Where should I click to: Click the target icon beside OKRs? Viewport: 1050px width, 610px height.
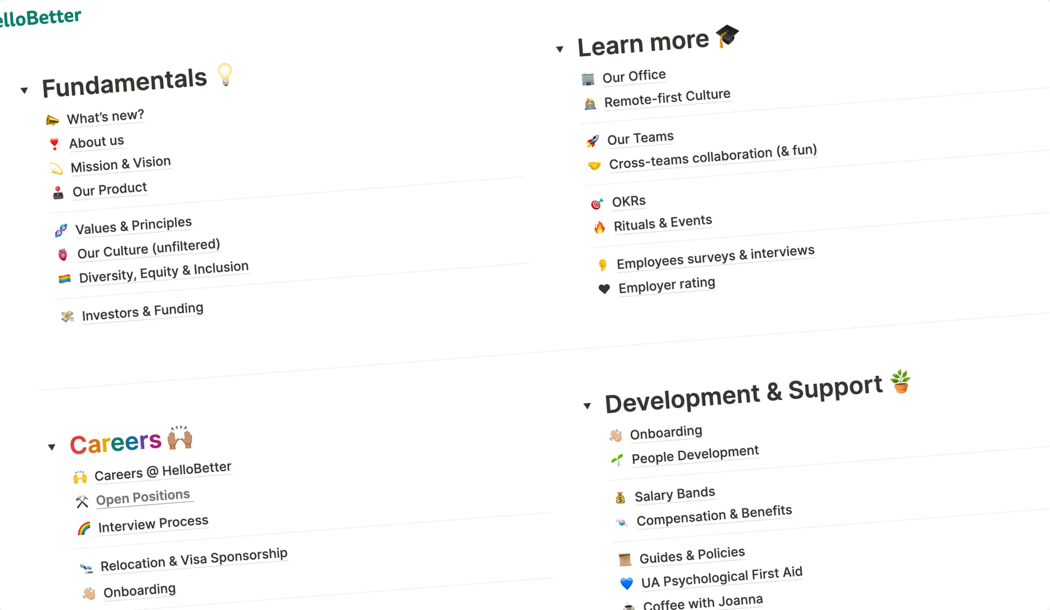click(597, 204)
